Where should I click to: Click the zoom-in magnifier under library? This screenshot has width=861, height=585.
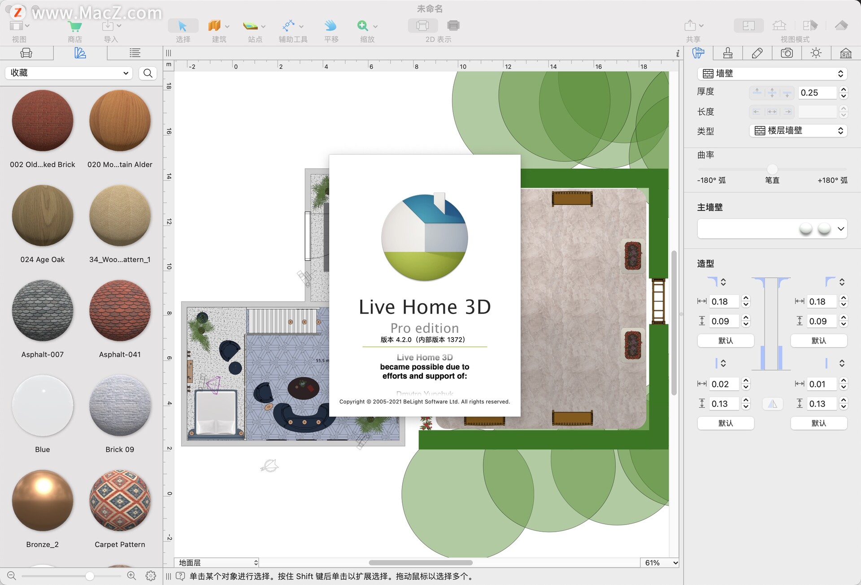click(131, 576)
